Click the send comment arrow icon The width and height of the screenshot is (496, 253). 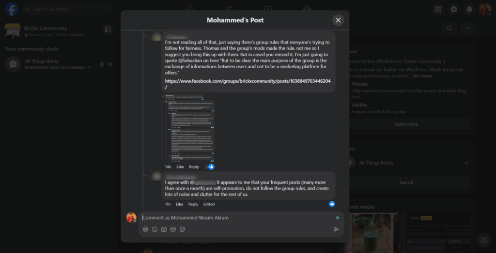(336, 229)
